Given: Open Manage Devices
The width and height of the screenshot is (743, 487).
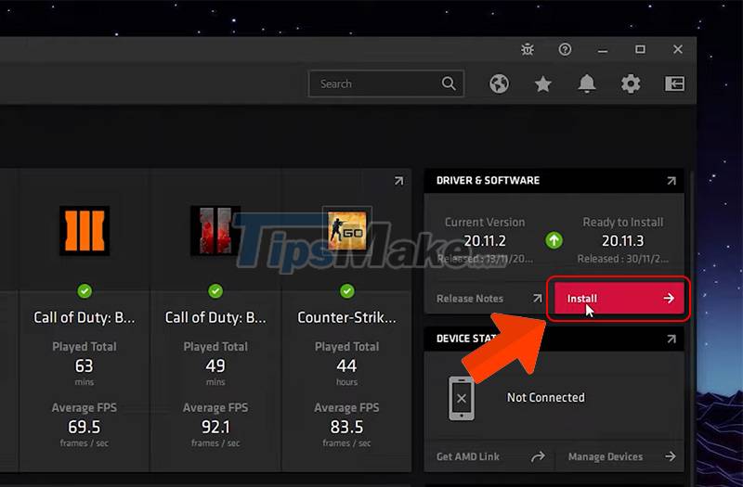Looking at the screenshot, I should 622,456.
